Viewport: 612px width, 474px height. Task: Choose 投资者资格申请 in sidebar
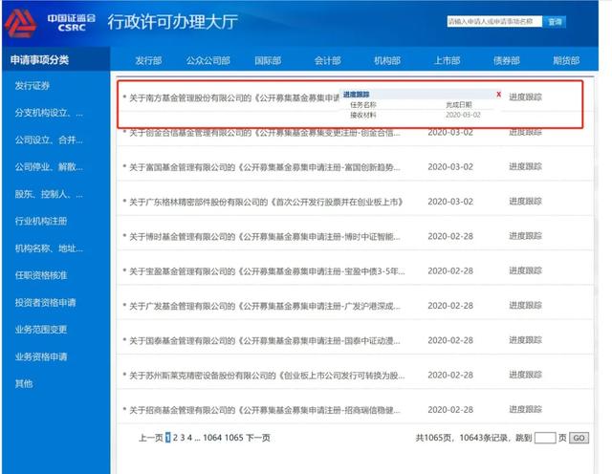(45, 302)
